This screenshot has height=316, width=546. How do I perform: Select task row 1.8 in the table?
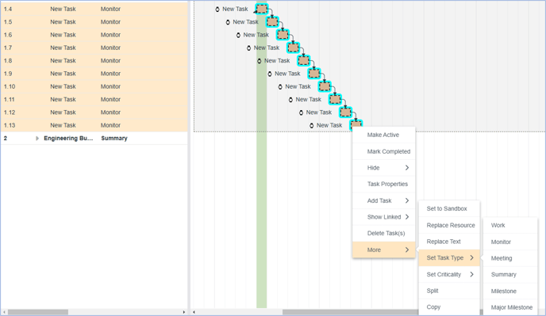click(x=94, y=60)
